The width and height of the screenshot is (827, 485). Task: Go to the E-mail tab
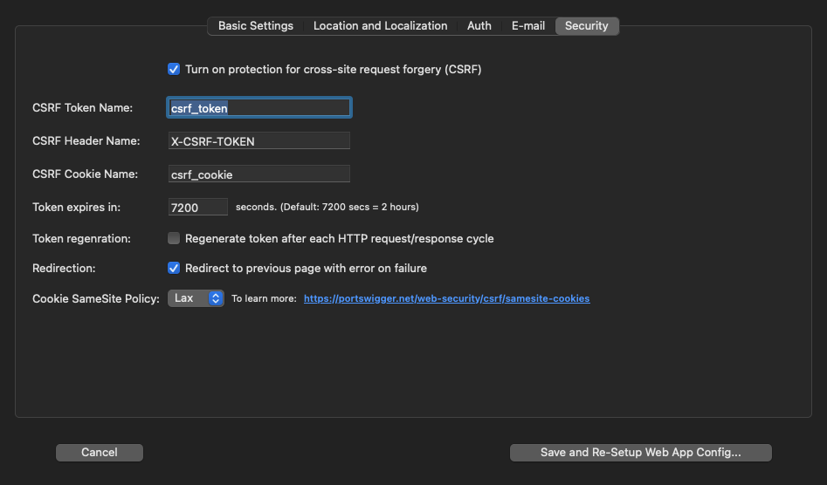tap(527, 26)
